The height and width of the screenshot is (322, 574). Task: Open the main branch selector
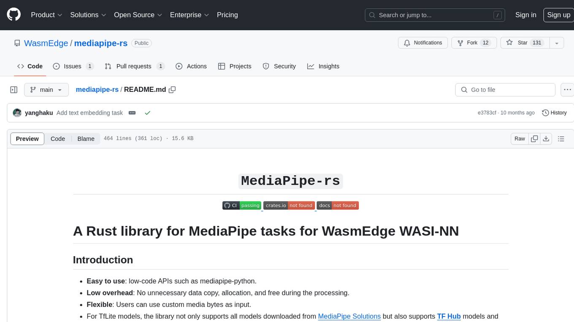point(46,90)
